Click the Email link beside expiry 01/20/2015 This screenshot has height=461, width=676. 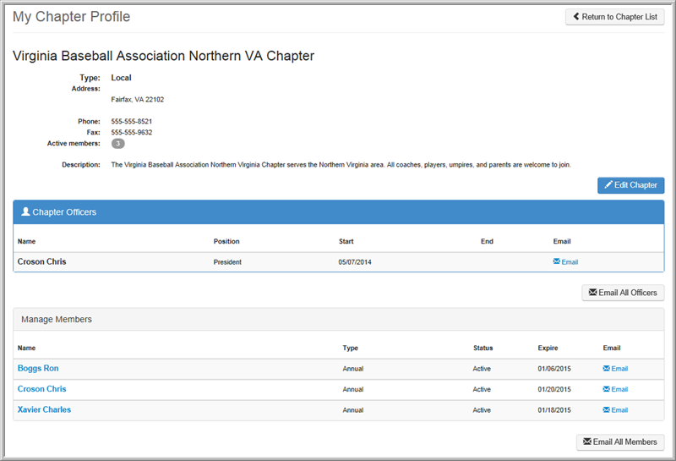(615, 389)
